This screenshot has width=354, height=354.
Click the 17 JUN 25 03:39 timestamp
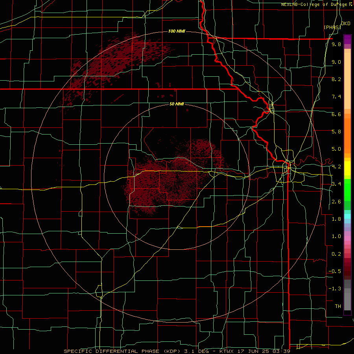[x=264, y=351]
